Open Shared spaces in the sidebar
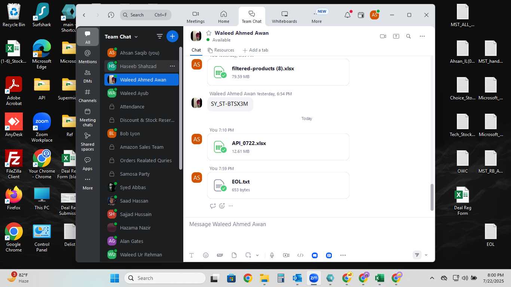Image resolution: width=511 pixels, height=287 pixels. (x=88, y=141)
